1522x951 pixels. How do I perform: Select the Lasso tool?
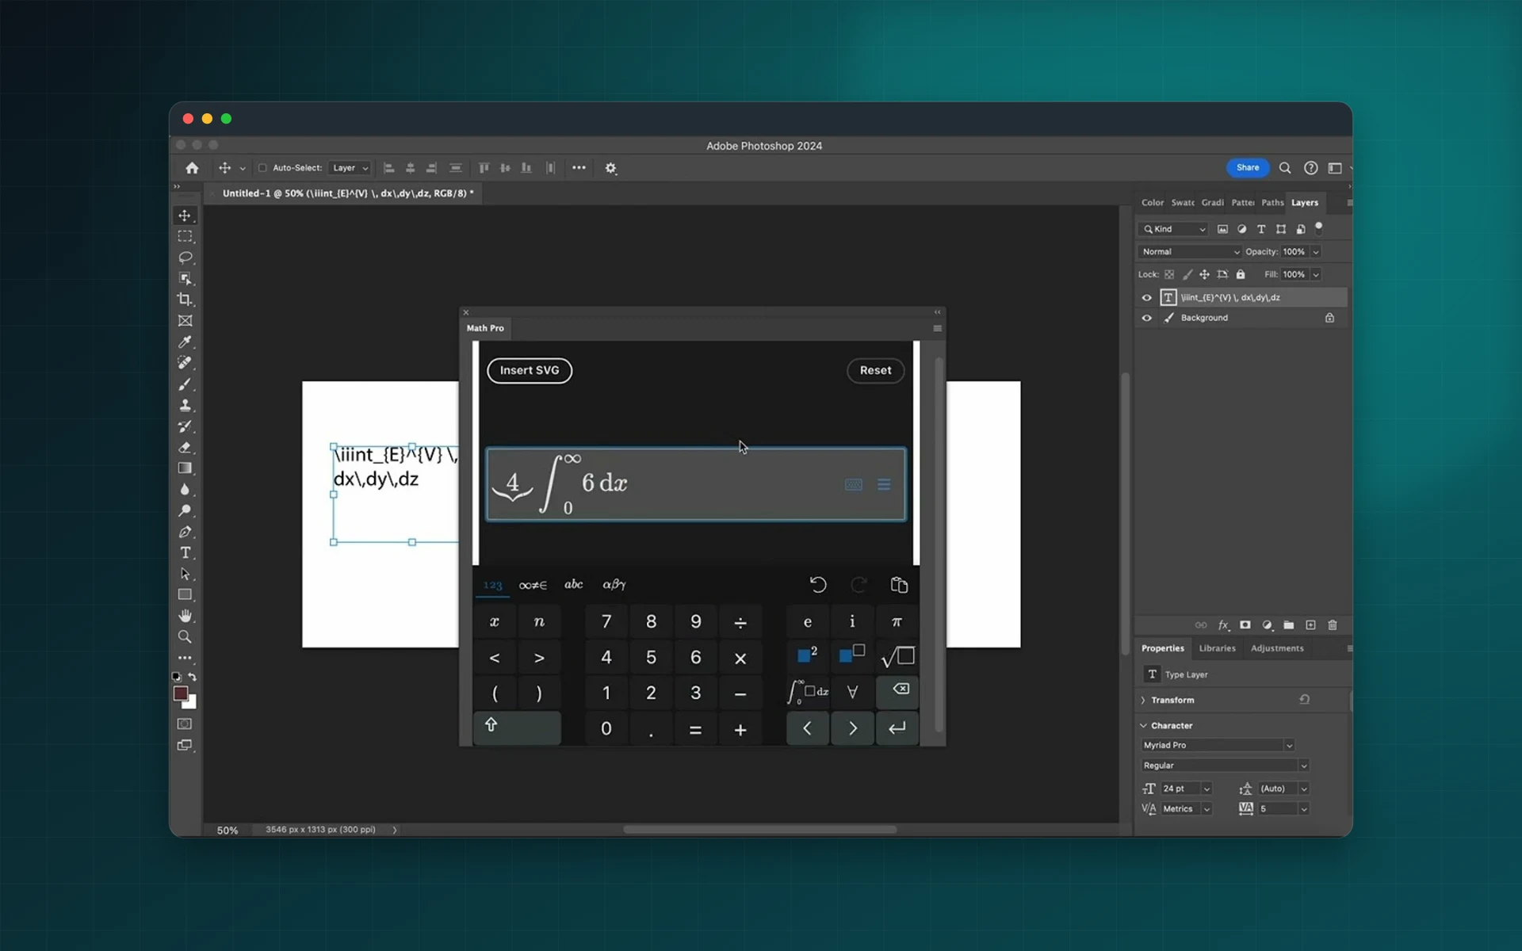coord(185,258)
